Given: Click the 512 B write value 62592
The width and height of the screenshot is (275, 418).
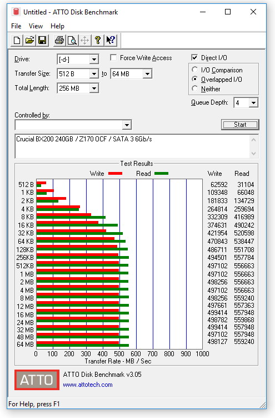Looking at the screenshot, I should click(219, 184).
